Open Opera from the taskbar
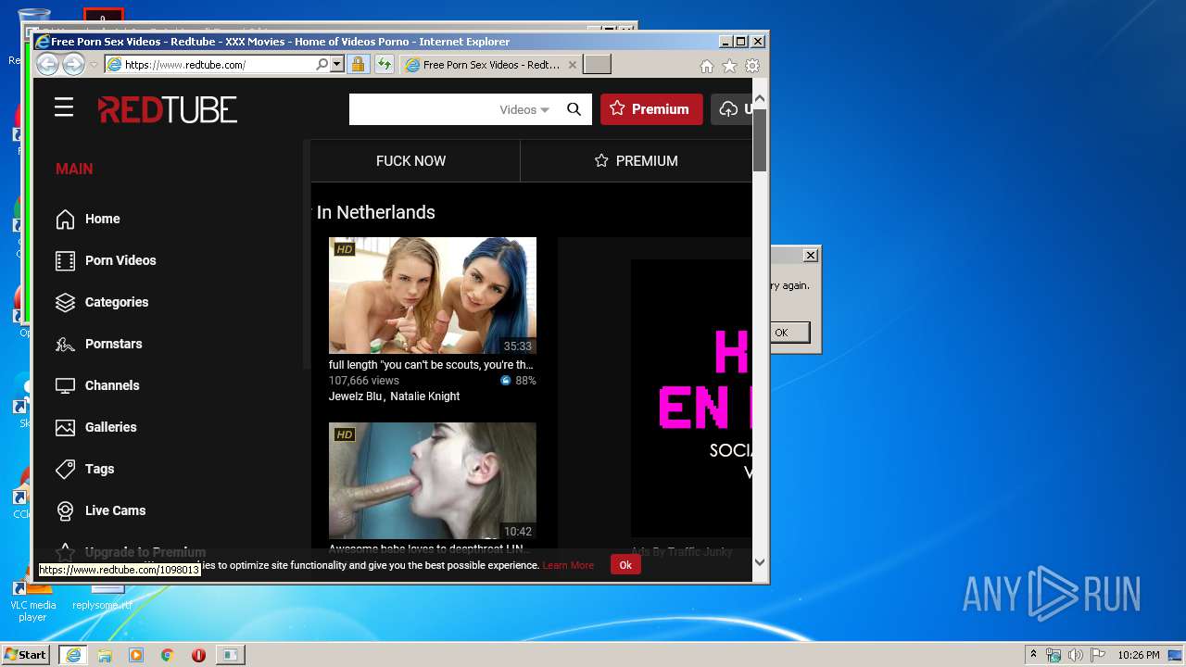 198,655
